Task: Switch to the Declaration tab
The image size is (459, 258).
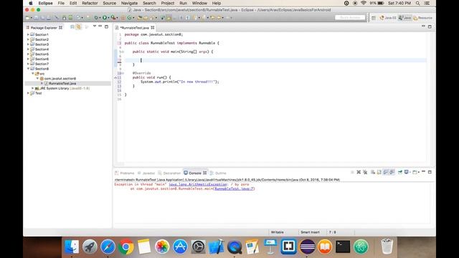Action: click(169, 173)
